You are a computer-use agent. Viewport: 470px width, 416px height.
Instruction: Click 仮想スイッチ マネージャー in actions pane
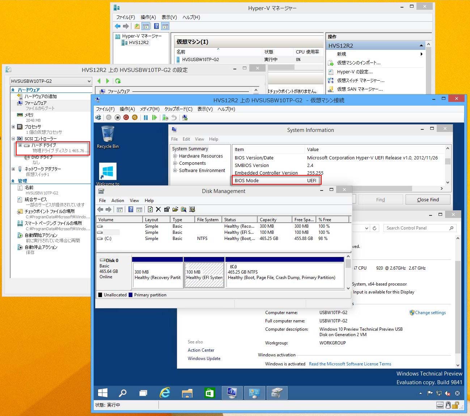pos(361,80)
